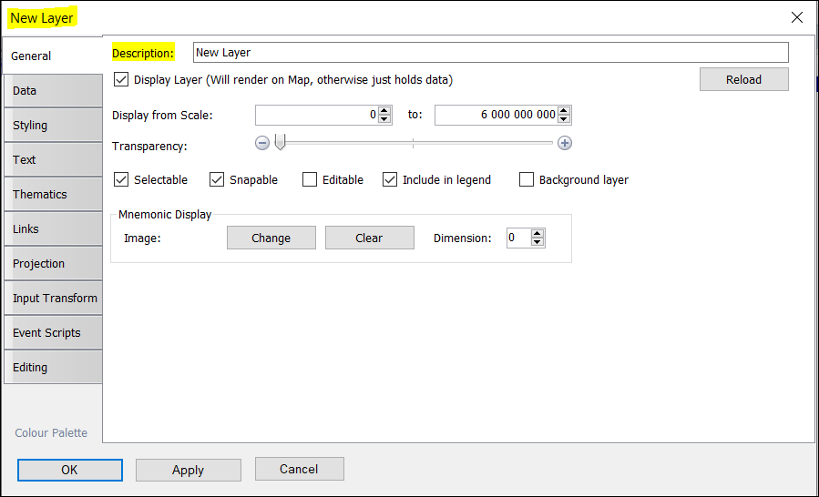This screenshot has height=497, width=819.
Task: Increase the Dimension spinner value
Action: pyautogui.click(x=537, y=234)
